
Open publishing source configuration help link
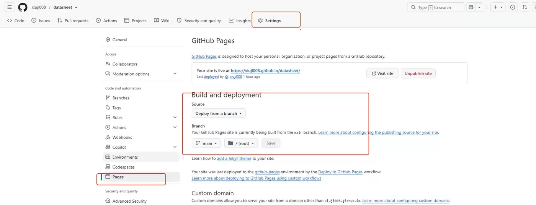coord(378,133)
